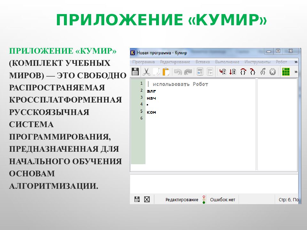Click the Kumir K logo in title bar
Image resolution: width=307 pixels, height=230 pixels.
(x=132, y=53)
